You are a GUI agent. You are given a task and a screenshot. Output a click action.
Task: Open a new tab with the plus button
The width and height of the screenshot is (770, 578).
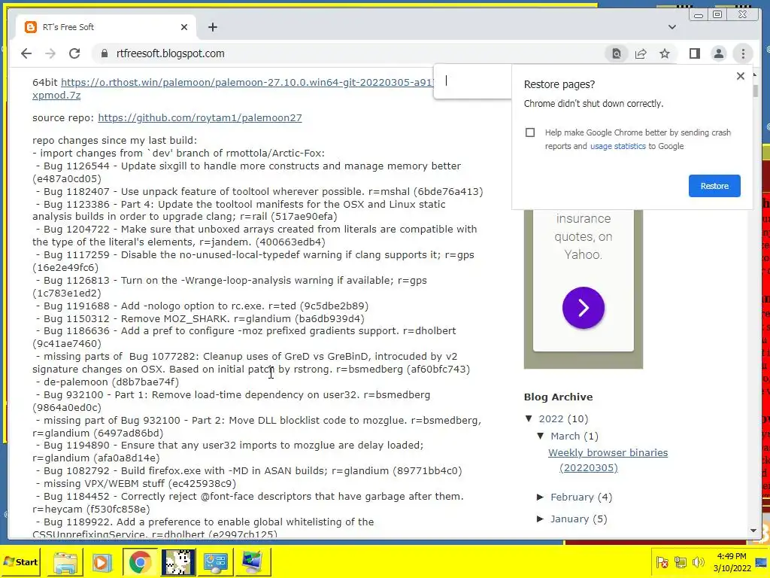(213, 27)
